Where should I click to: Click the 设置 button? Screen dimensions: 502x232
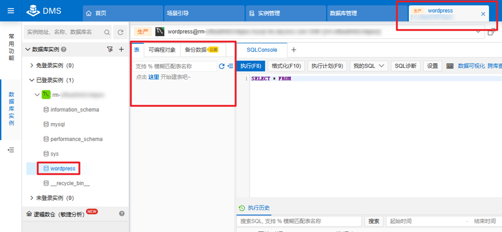pyautogui.click(x=432, y=66)
